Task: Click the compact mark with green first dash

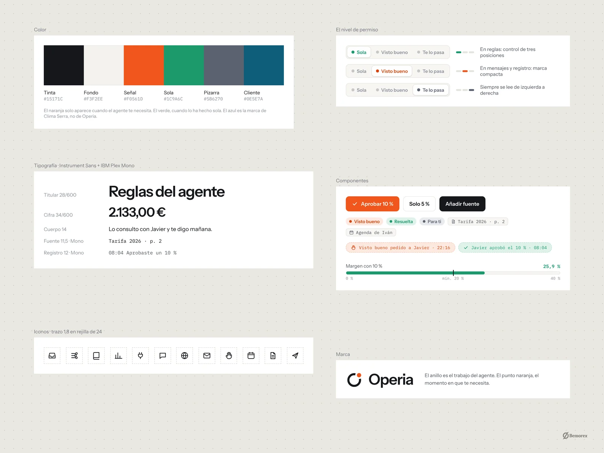Action: [x=465, y=52]
